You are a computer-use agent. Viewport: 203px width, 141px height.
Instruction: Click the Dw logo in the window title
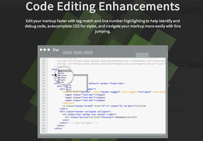pos(56,50)
